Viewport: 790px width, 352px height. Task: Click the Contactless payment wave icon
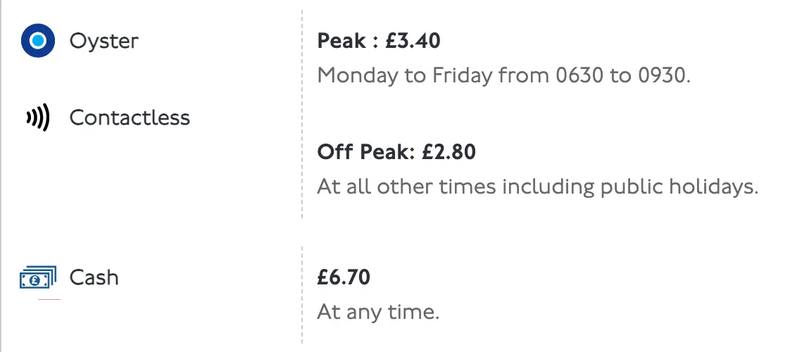point(38,118)
